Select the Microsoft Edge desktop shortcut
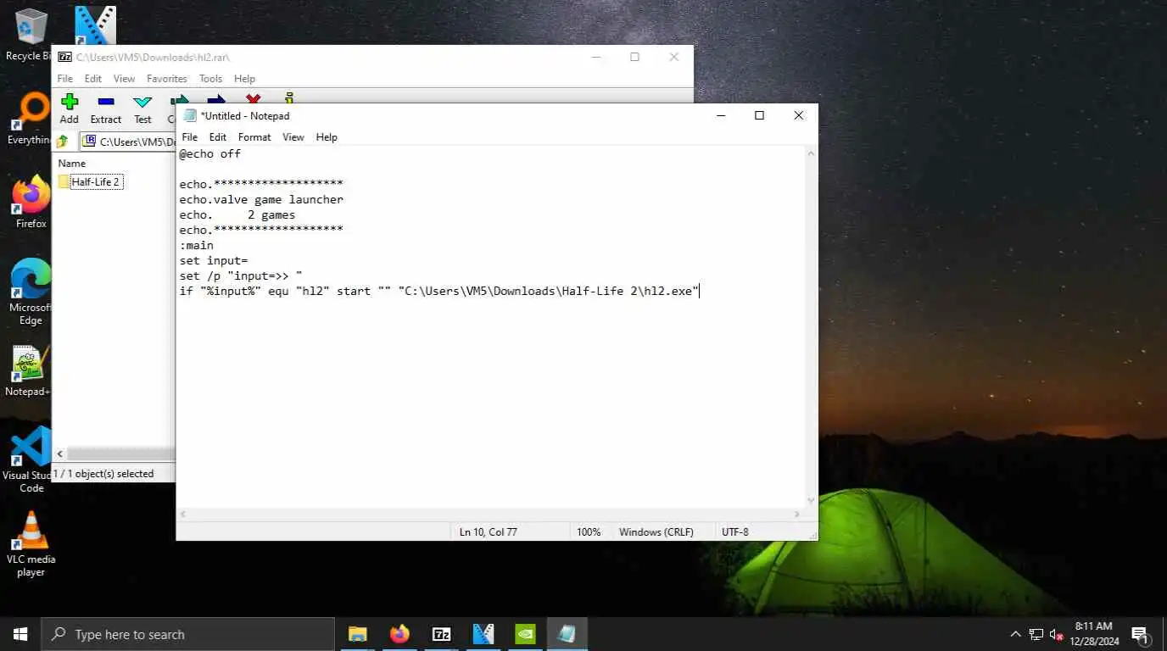 click(x=31, y=292)
